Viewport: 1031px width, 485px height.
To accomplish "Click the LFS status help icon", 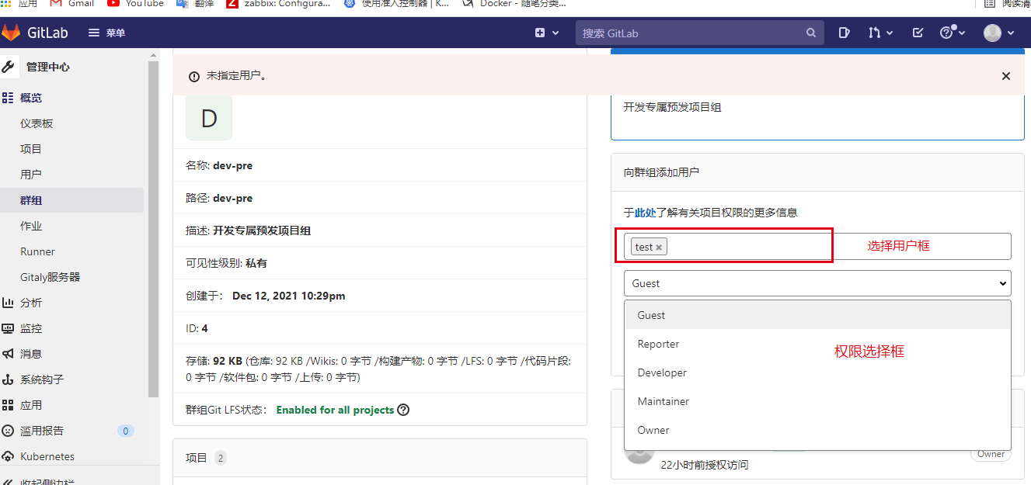I will coord(403,410).
